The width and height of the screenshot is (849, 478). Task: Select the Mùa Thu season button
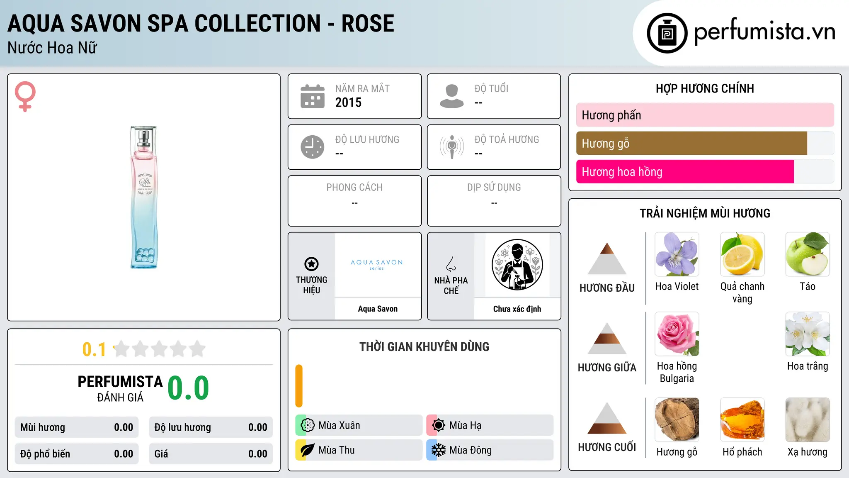(359, 450)
